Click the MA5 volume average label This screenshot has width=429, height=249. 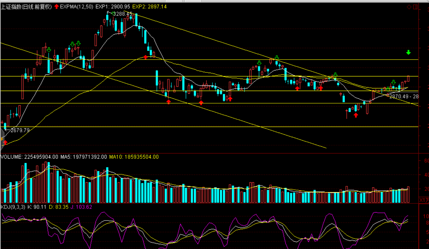84,157
